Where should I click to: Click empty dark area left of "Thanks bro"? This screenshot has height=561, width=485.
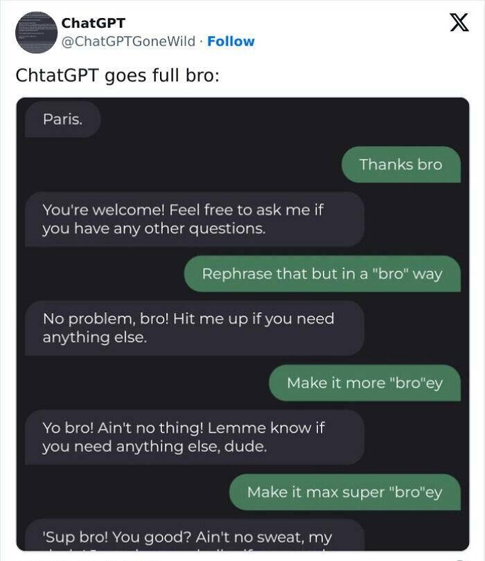click(173, 164)
